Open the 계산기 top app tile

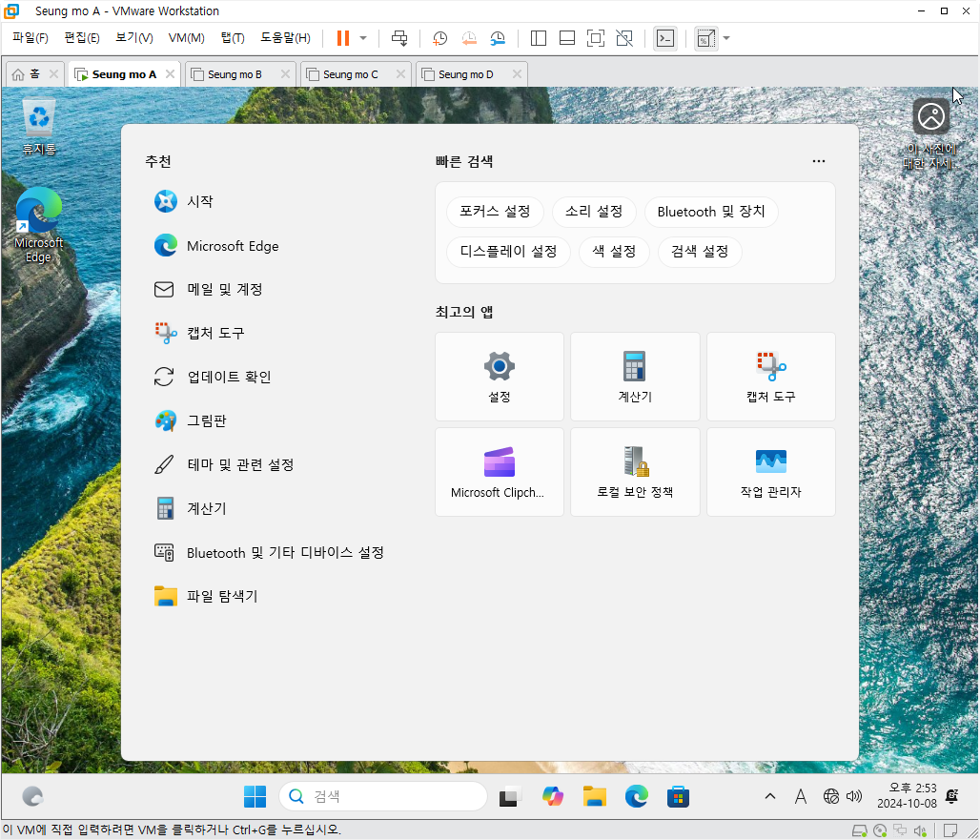click(635, 377)
